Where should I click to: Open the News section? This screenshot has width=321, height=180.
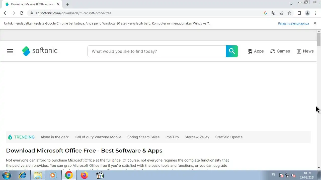305,51
